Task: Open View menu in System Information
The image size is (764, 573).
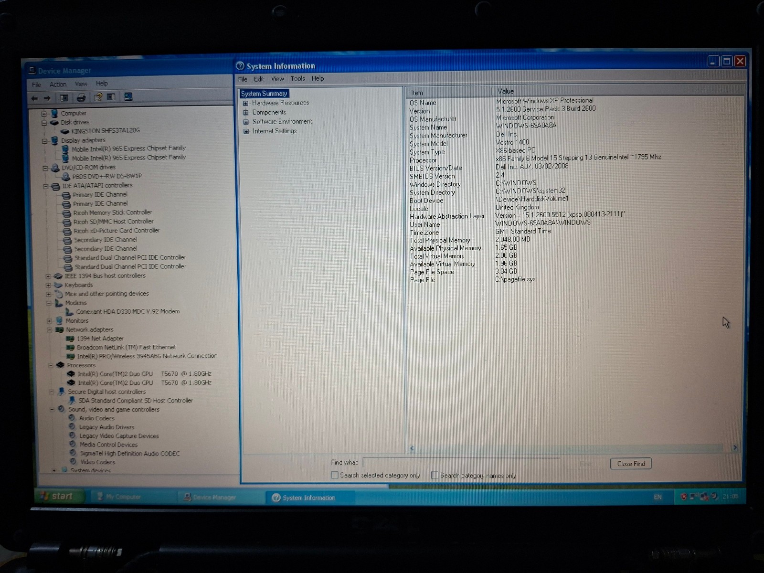Action: [x=277, y=79]
